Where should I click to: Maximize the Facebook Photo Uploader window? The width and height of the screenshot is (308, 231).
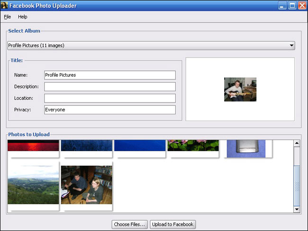coord(292,6)
